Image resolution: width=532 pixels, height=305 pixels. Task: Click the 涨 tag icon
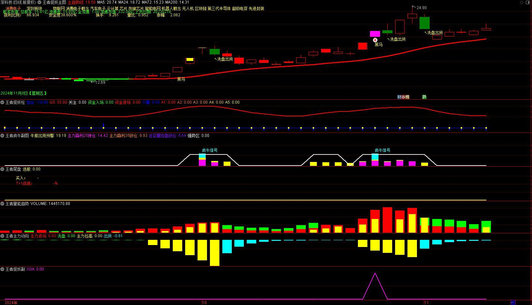pos(403,97)
